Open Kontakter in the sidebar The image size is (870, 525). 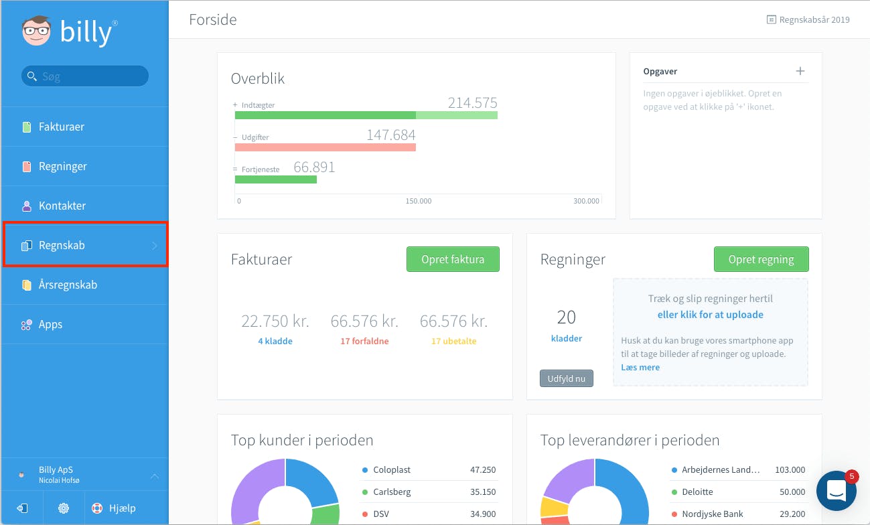(x=84, y=206)
